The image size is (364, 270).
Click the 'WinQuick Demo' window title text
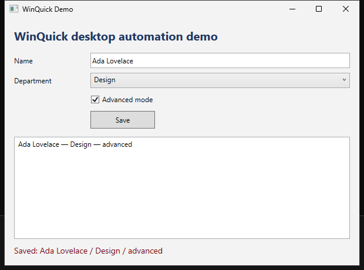click(48, 9)
